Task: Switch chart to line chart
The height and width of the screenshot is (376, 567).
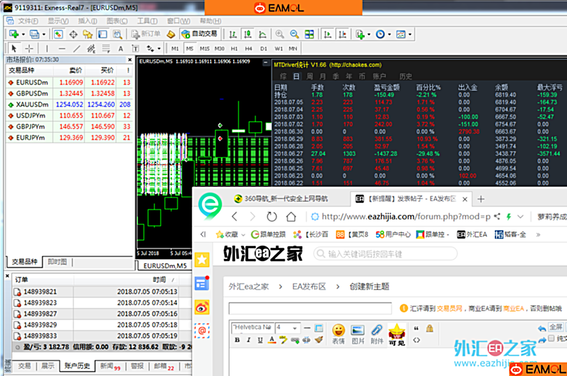Action: [x=262, y=34]
